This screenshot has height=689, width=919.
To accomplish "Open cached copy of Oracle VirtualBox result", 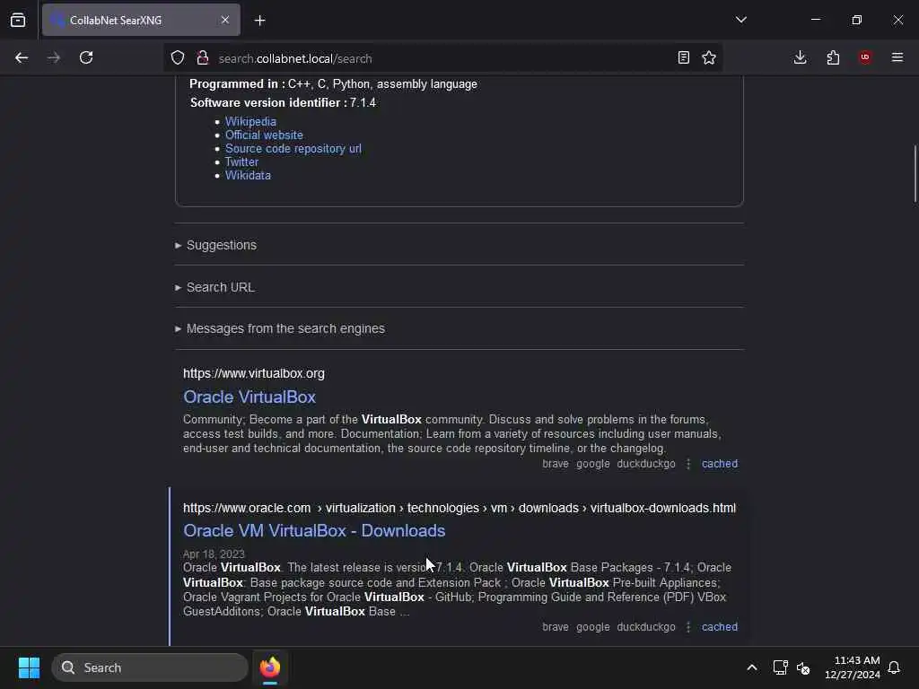I will pos(720,464).
